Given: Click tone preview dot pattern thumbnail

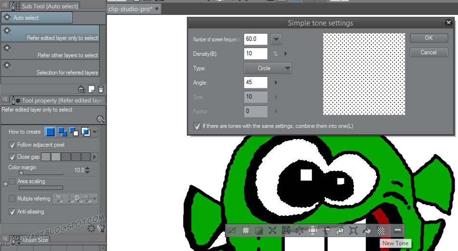Looking at the screenshot, I should (x=364, y=74).
